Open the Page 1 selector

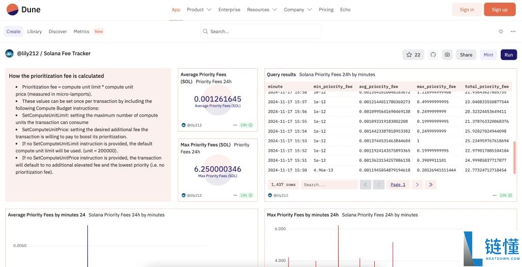(x=398, y=184)
